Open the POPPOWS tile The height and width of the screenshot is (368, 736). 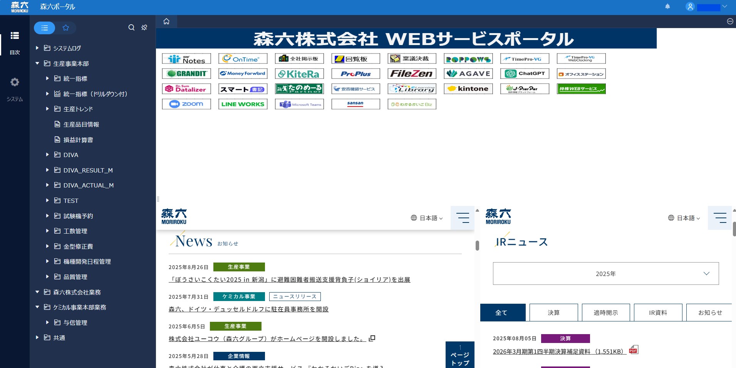pos(468,59)
